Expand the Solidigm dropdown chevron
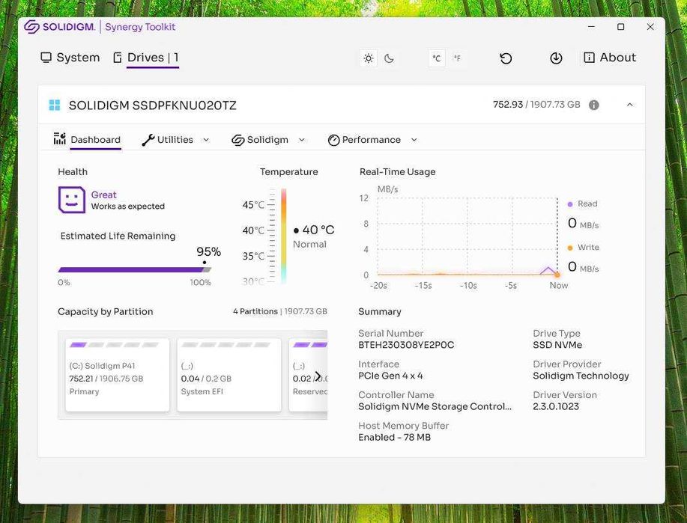Screen dimensions: 687x523 [301, 140]
